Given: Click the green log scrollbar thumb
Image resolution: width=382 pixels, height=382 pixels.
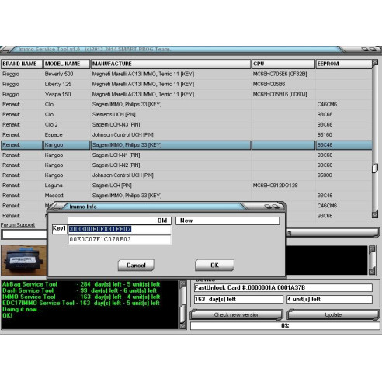Looking at the screenshot, I should tap(182, 314).
